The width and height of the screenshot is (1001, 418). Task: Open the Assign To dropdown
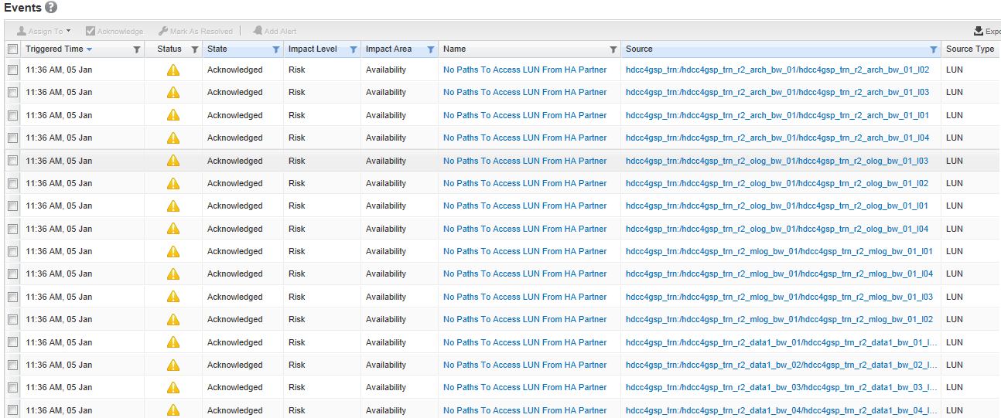(44, 31)
